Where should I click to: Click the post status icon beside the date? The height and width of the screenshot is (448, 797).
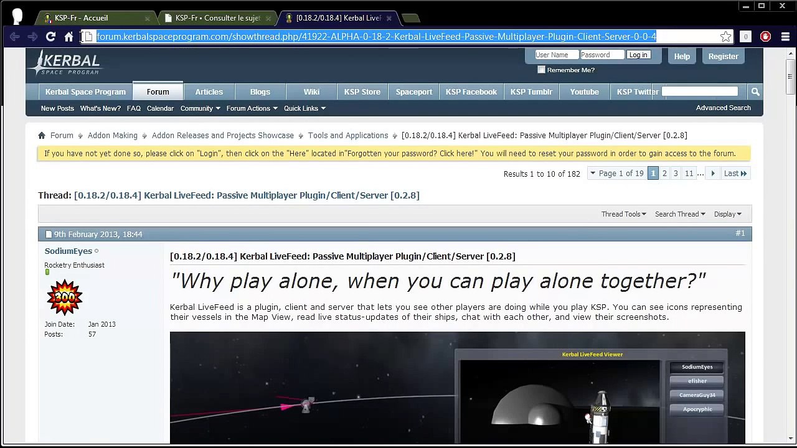click(x=49, y=235)
